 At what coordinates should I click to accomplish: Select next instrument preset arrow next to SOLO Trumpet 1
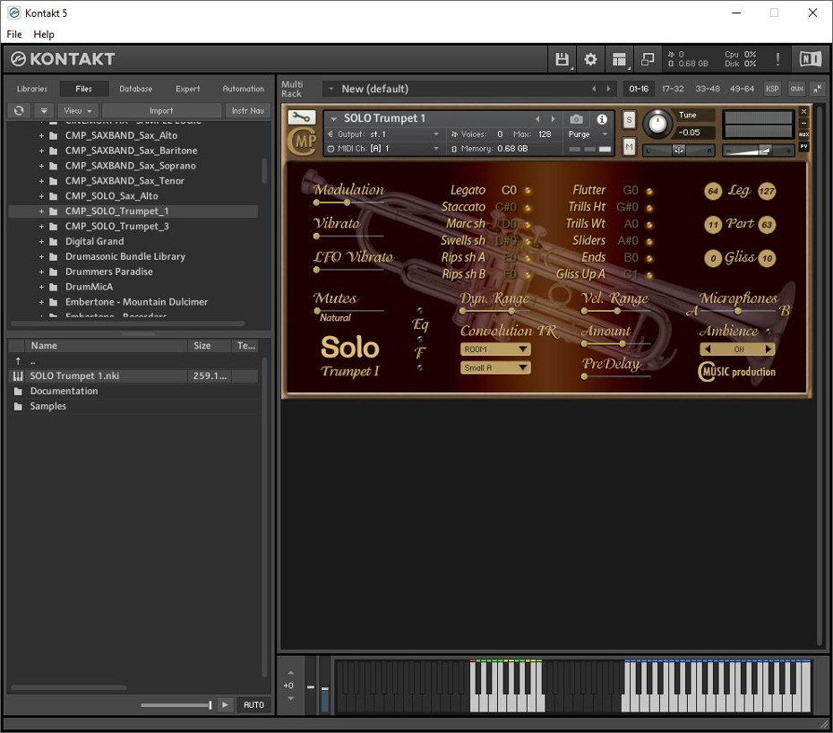[553, 119]
